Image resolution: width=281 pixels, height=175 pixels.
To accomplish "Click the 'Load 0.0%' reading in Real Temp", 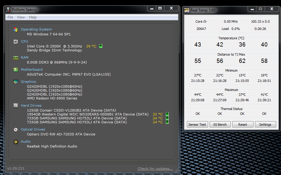I will (x=231, y=29).
